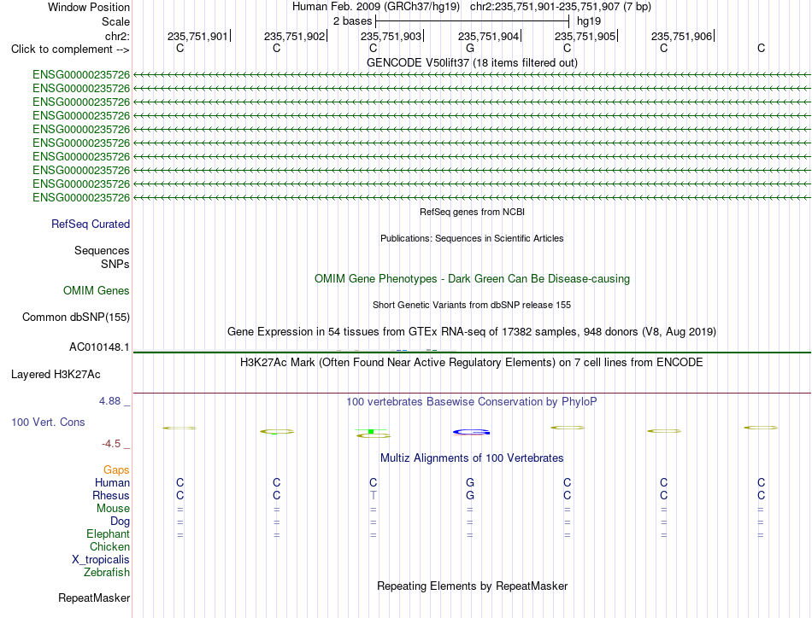Click the G base in the reference sequence row

tap(470, 48)
